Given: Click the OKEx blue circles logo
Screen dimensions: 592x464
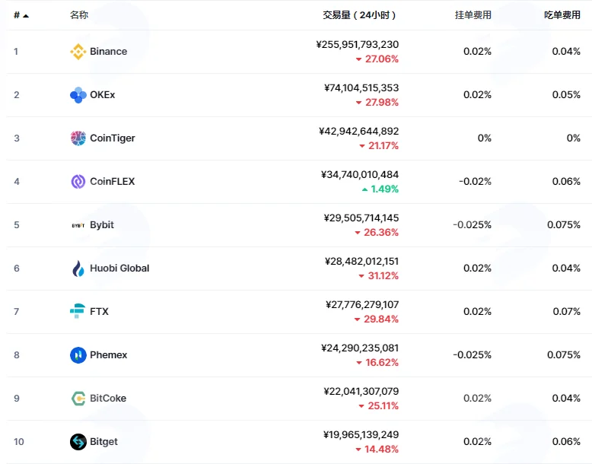Looking at the screenshot, I should coord(78,95).
